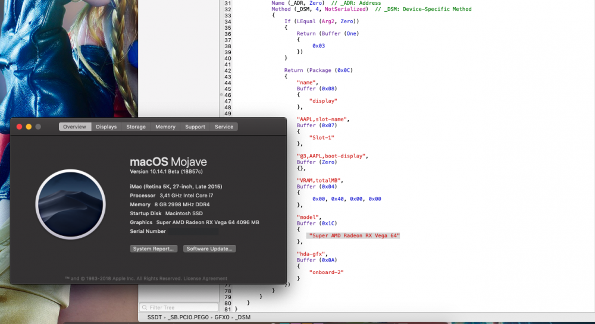Click the Memory 8 GB 2998 MHz DDR4 line
This screenshot has height=324, width=595.
click(170, 205)
